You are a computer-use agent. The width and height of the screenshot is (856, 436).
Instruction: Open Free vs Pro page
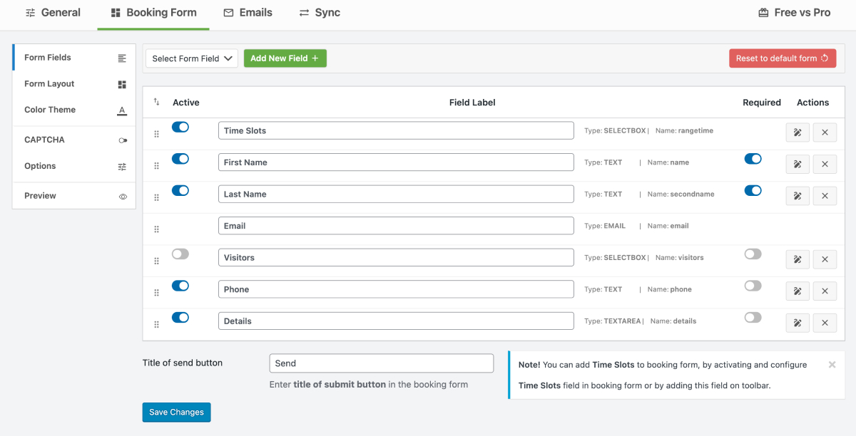[x=794, y=13]
